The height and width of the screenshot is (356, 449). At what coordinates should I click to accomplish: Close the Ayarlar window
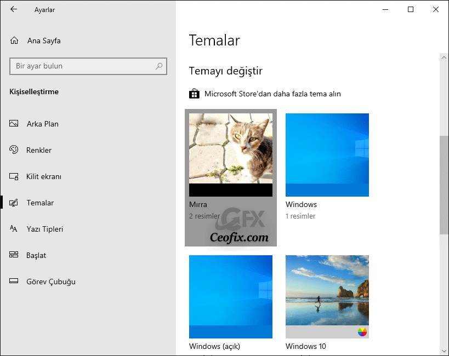coord(436,9)
